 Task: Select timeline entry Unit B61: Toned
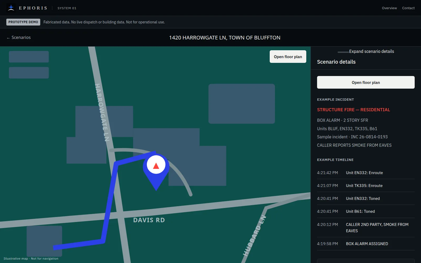366,211
